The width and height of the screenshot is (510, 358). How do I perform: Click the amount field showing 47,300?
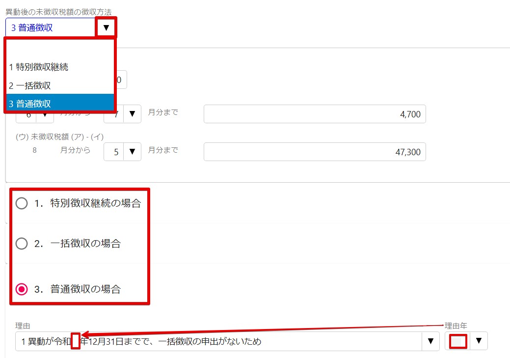315,152
